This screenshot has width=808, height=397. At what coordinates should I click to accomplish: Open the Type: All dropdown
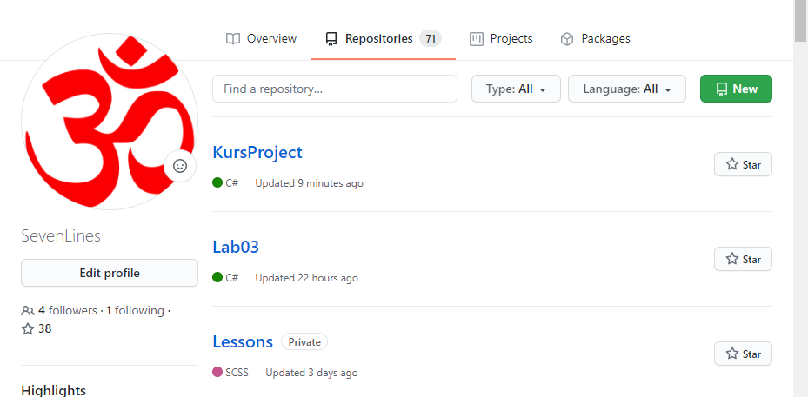(x=516, y=89)
